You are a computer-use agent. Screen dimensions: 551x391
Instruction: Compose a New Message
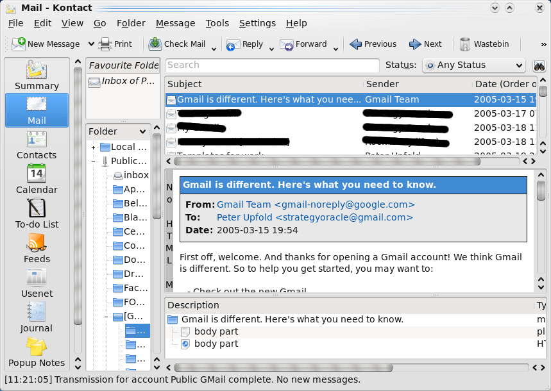46,44
